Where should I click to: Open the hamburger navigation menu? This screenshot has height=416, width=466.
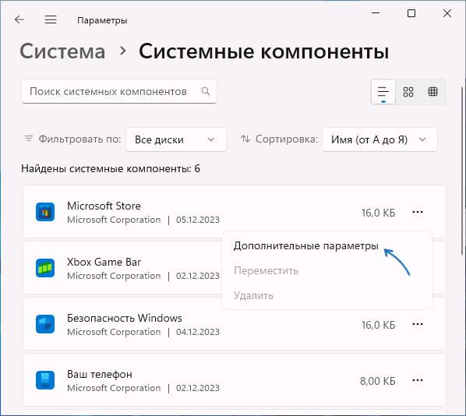coord(51,19)
